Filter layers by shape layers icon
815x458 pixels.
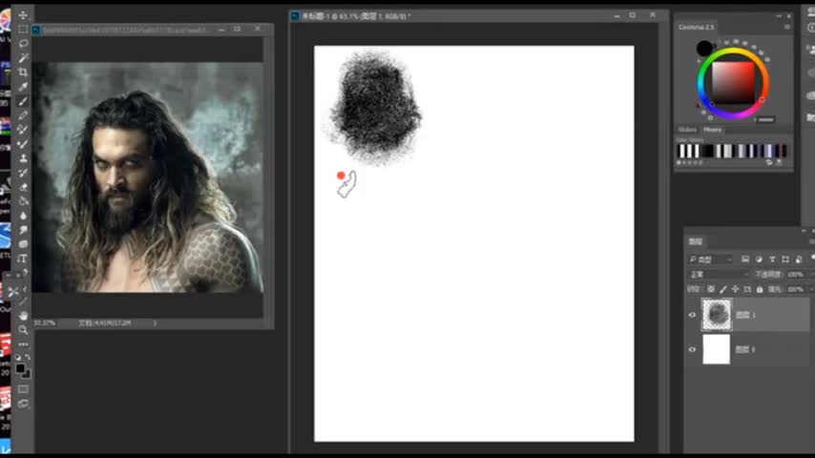click(x=785, y=259)
